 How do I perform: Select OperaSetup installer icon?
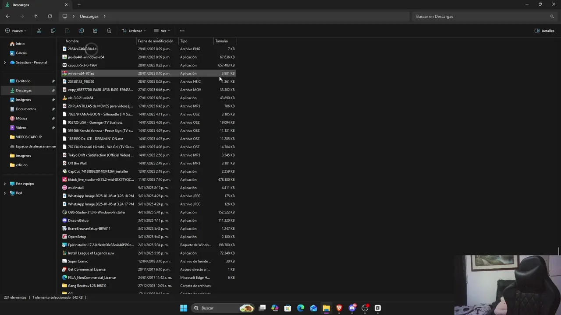tap(64, 237)
